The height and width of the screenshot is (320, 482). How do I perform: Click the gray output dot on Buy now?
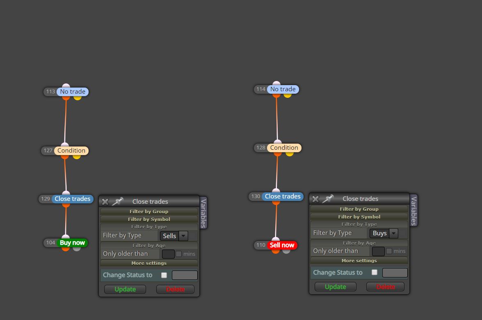[77, 248]
